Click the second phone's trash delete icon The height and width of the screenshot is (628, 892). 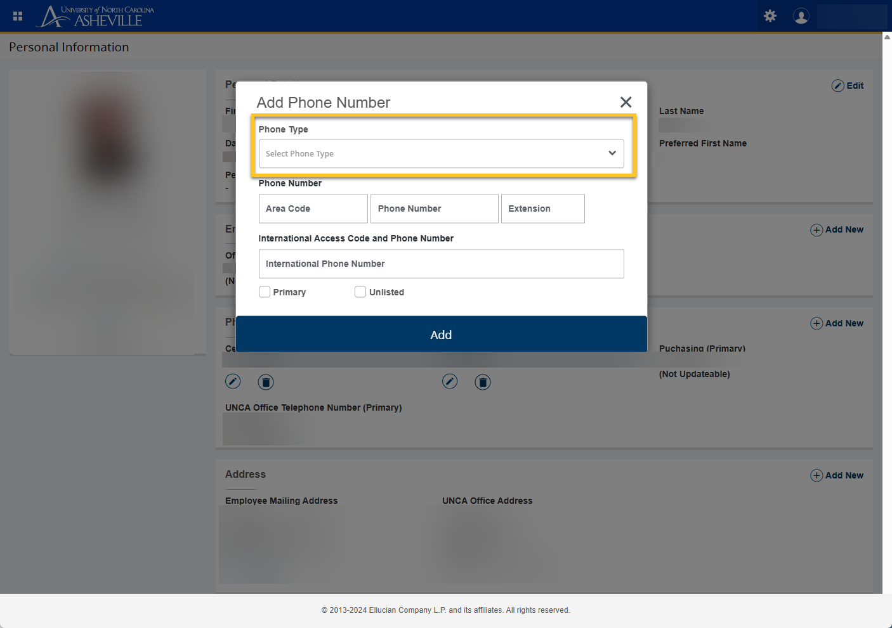[x=483, y=382]
